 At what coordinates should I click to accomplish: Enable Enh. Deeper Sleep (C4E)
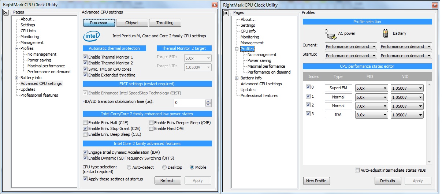(x=151, y=123)
